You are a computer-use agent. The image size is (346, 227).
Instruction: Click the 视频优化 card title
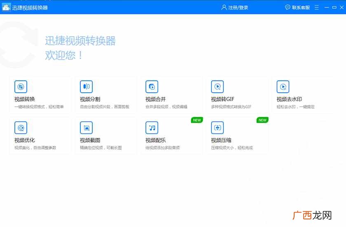24,140
